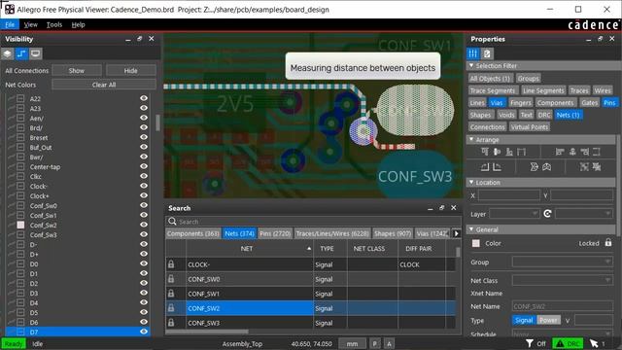Toggle visibility eye for net Clock+

pos(144,195)
